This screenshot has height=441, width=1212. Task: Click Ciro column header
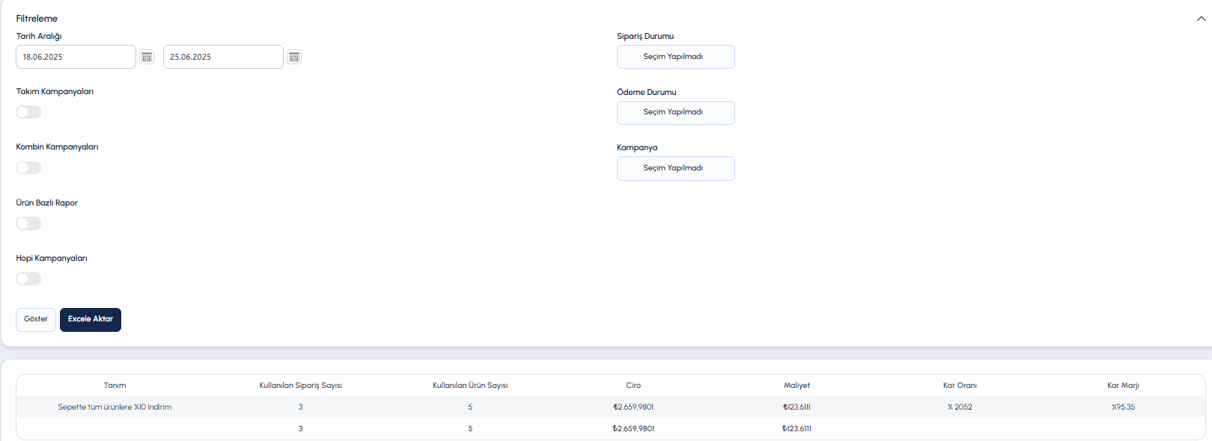pos(633,386)
